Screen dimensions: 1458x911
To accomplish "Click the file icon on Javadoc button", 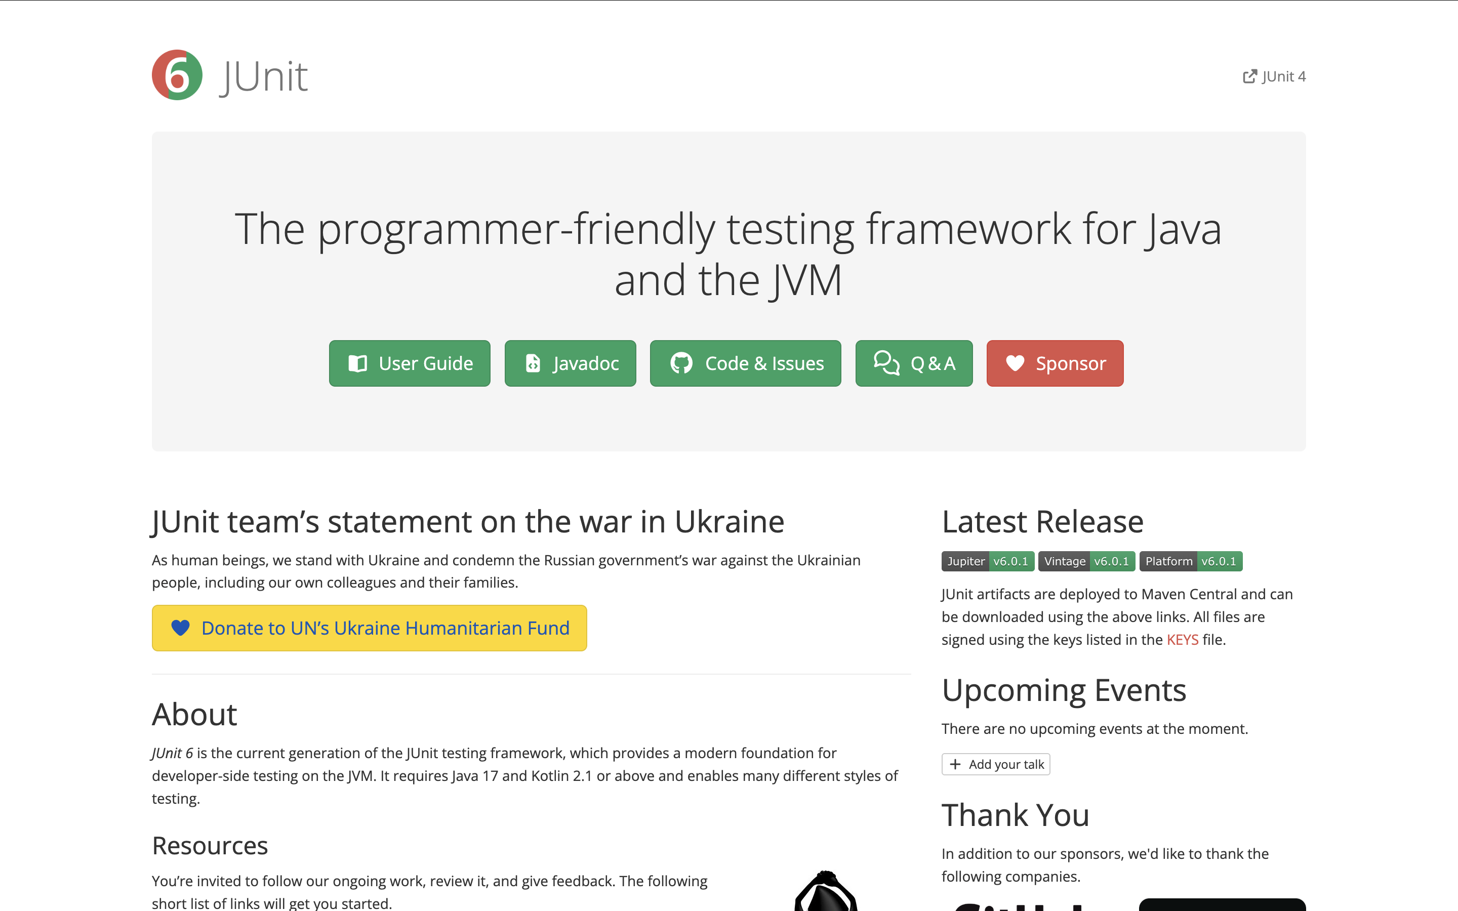I will pos(533,363).
